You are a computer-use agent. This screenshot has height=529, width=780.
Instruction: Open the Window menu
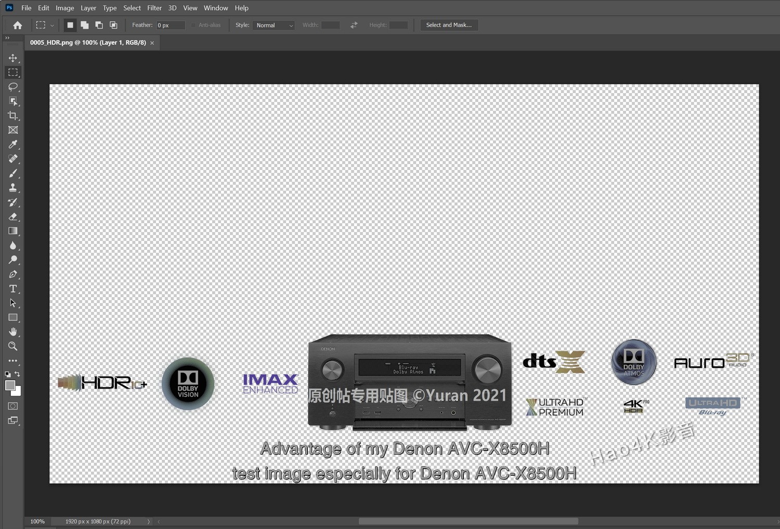(216, 8)
